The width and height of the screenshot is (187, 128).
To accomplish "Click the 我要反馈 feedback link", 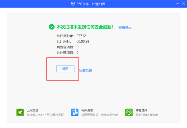I will point(85,71).
